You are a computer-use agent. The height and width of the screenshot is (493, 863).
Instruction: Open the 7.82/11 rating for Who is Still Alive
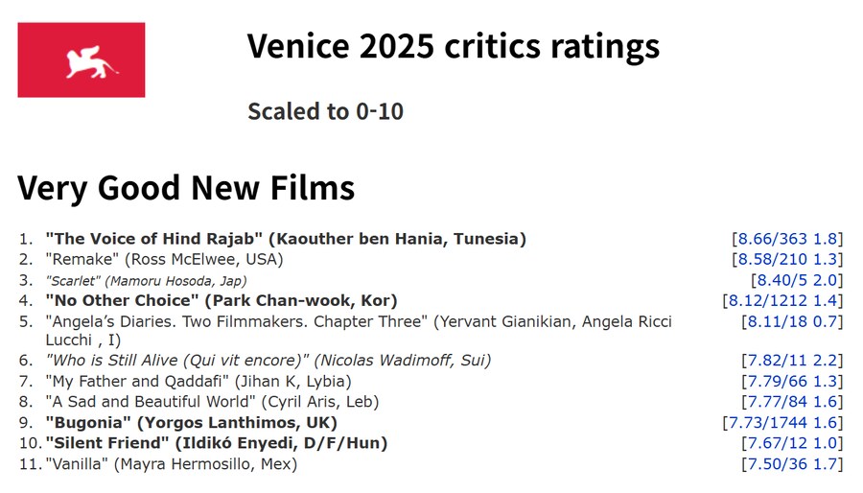click(x=793, y=361)
